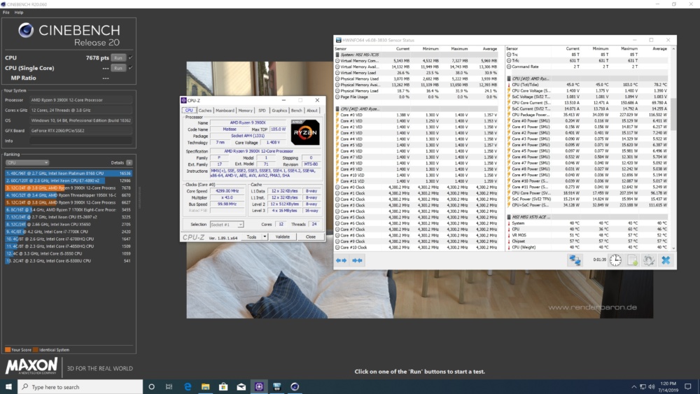
Task: Open HWiNFO sensor settings gear icon
Action: point(649,260)
